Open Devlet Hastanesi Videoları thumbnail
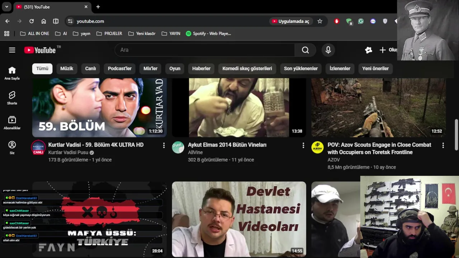The width and height of the screenshot is (459, 258). (x=239, y=219)
